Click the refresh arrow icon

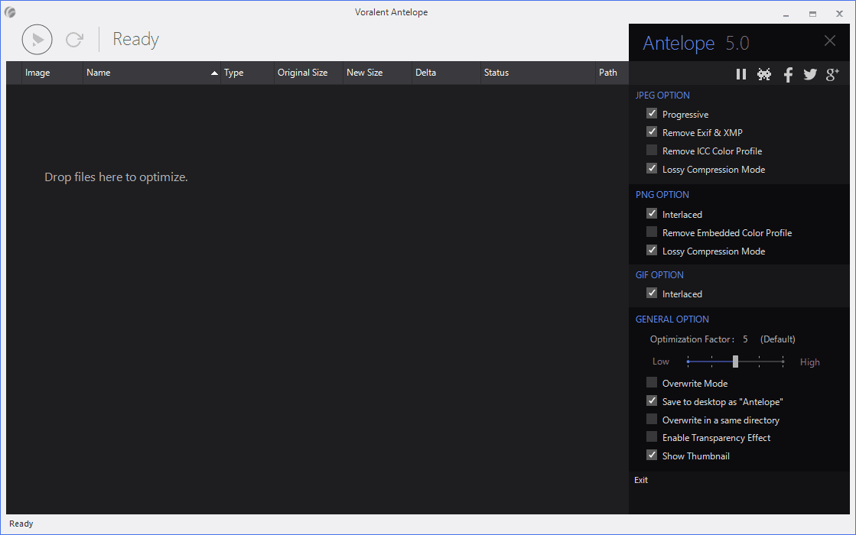(x=74, y=40)
